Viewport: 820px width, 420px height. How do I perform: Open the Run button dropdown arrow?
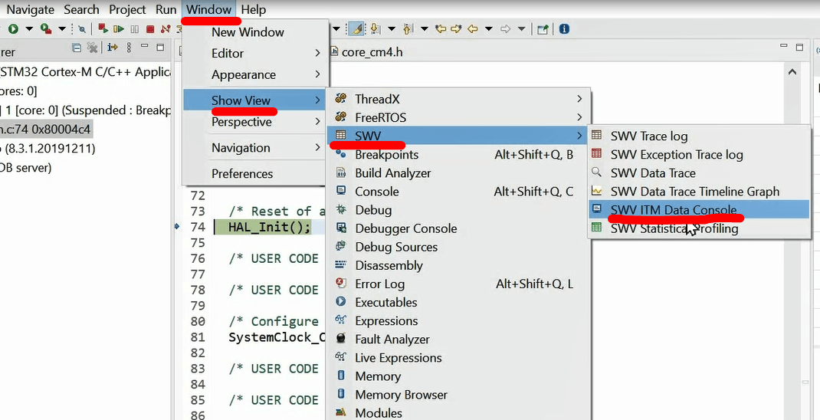29,29
